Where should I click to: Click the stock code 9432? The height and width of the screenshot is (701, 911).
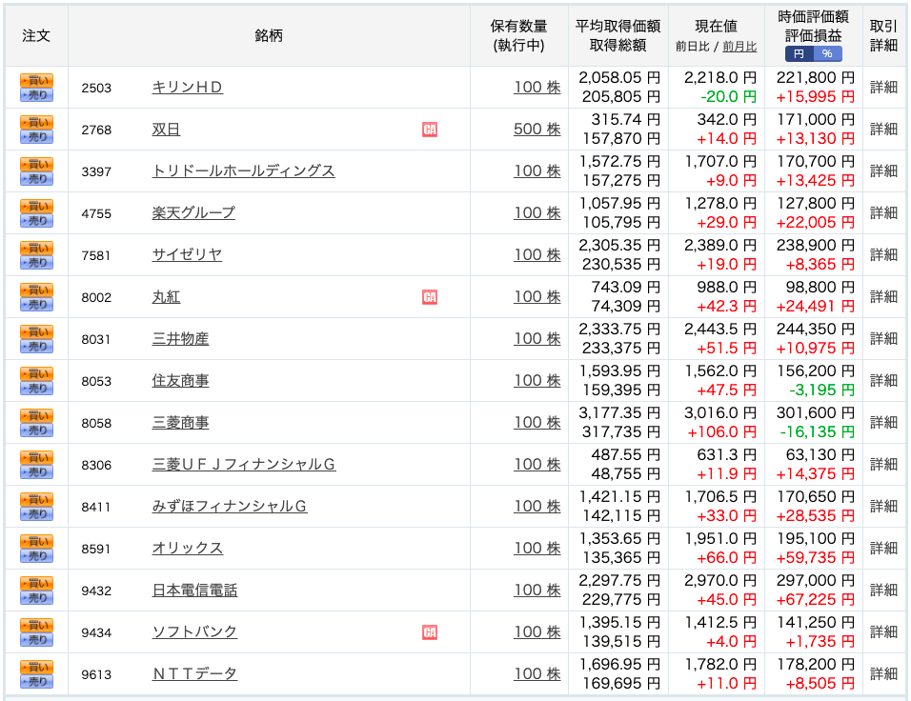click(96, 591)
